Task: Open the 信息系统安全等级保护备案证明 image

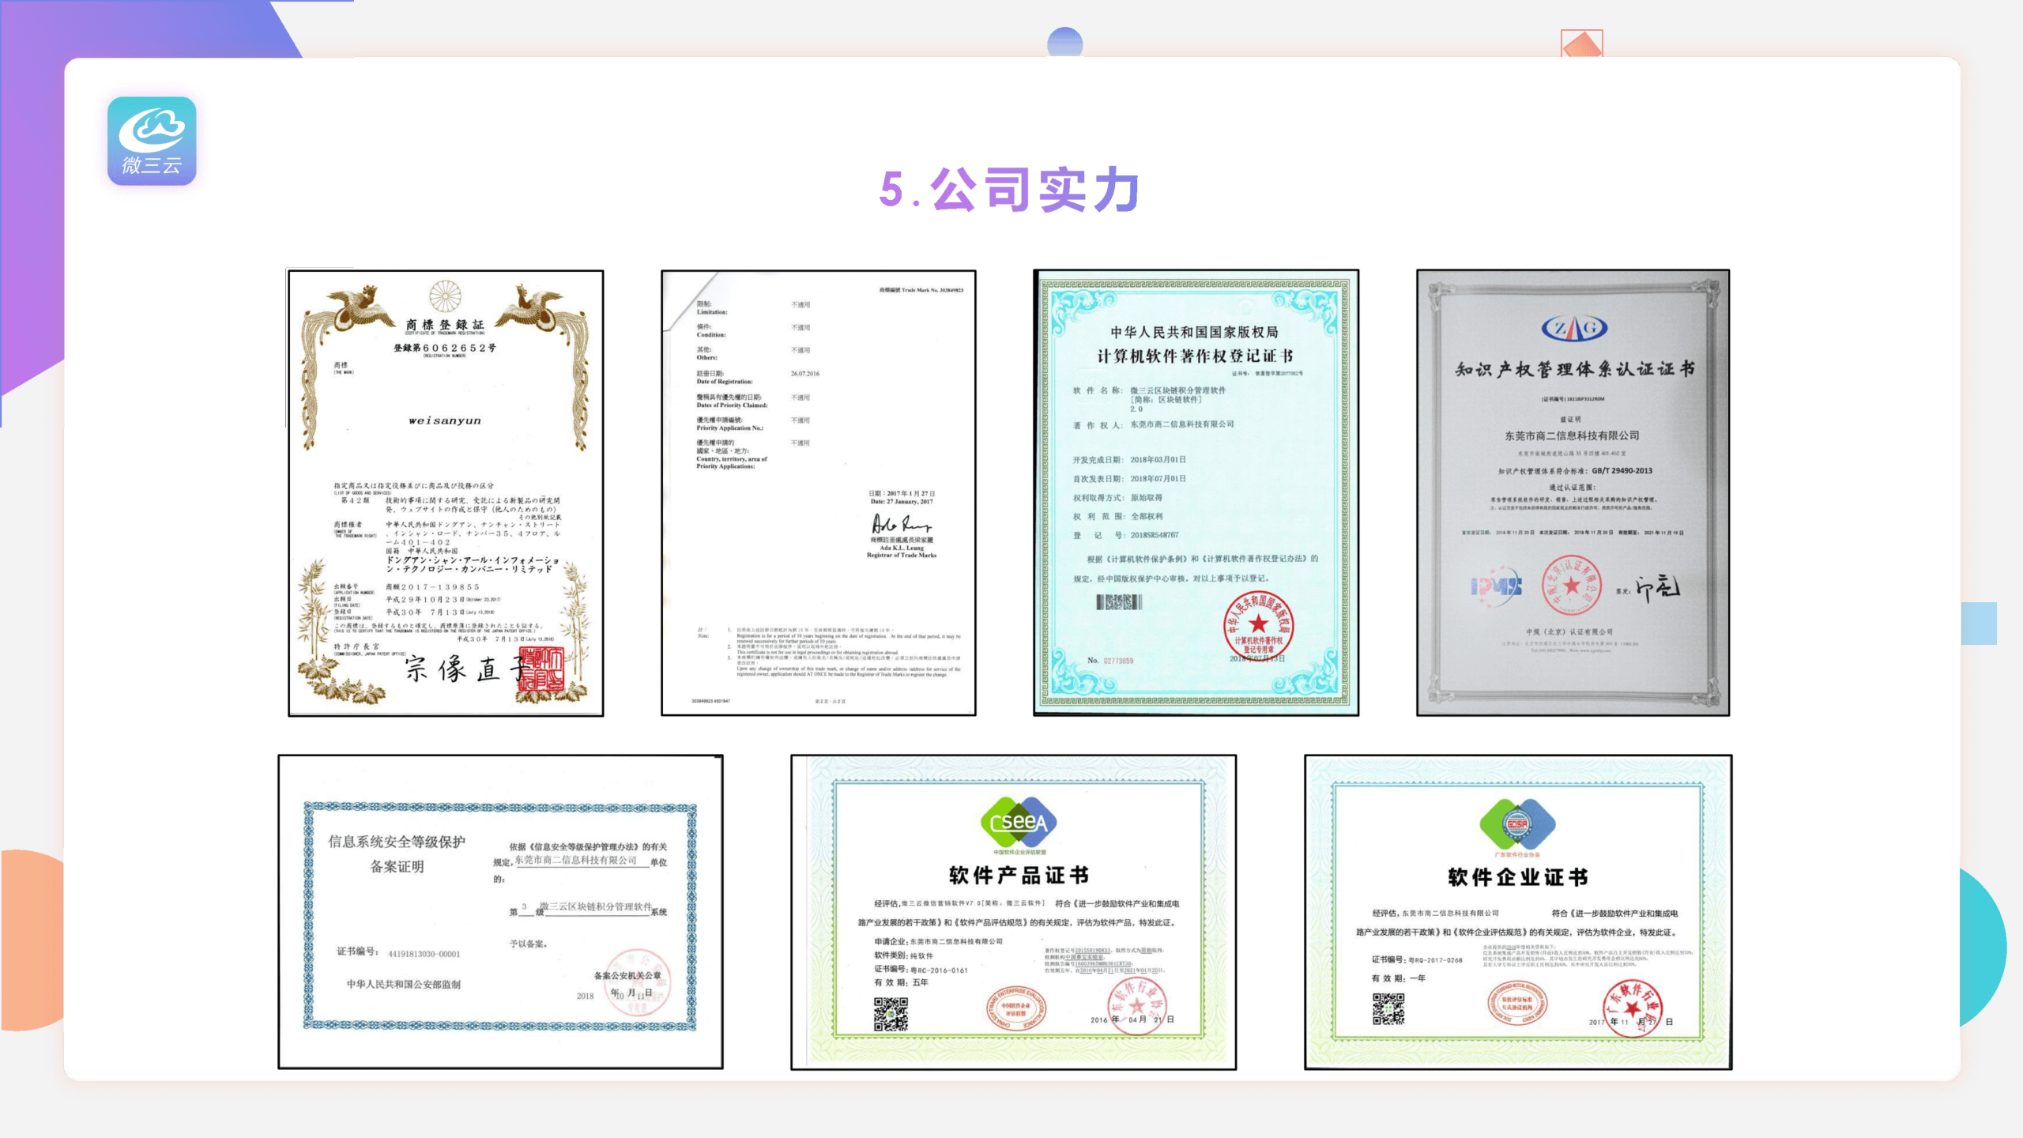Action: (500, 912)
